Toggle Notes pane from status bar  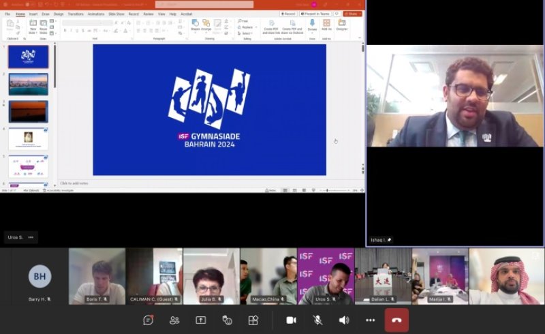(270, 190)
